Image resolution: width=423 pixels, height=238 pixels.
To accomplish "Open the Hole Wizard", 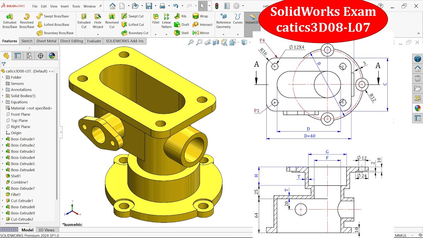I will pos(98,21).
